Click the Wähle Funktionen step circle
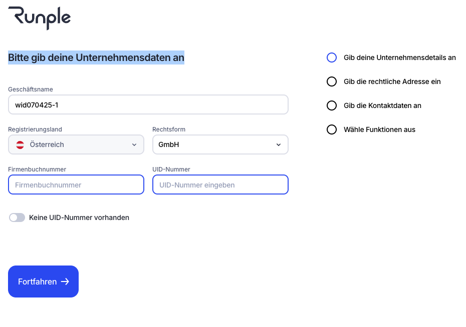The image size is (466, 327). coord(332,129)
